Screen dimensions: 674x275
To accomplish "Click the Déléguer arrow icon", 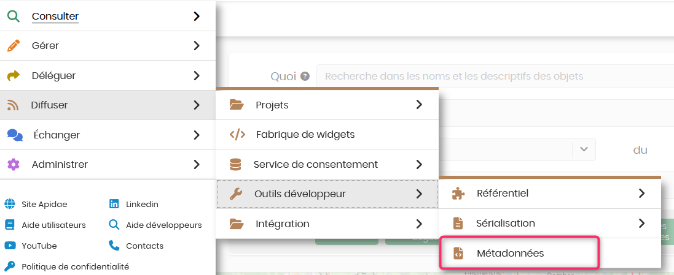I will (x=14, y=75).
